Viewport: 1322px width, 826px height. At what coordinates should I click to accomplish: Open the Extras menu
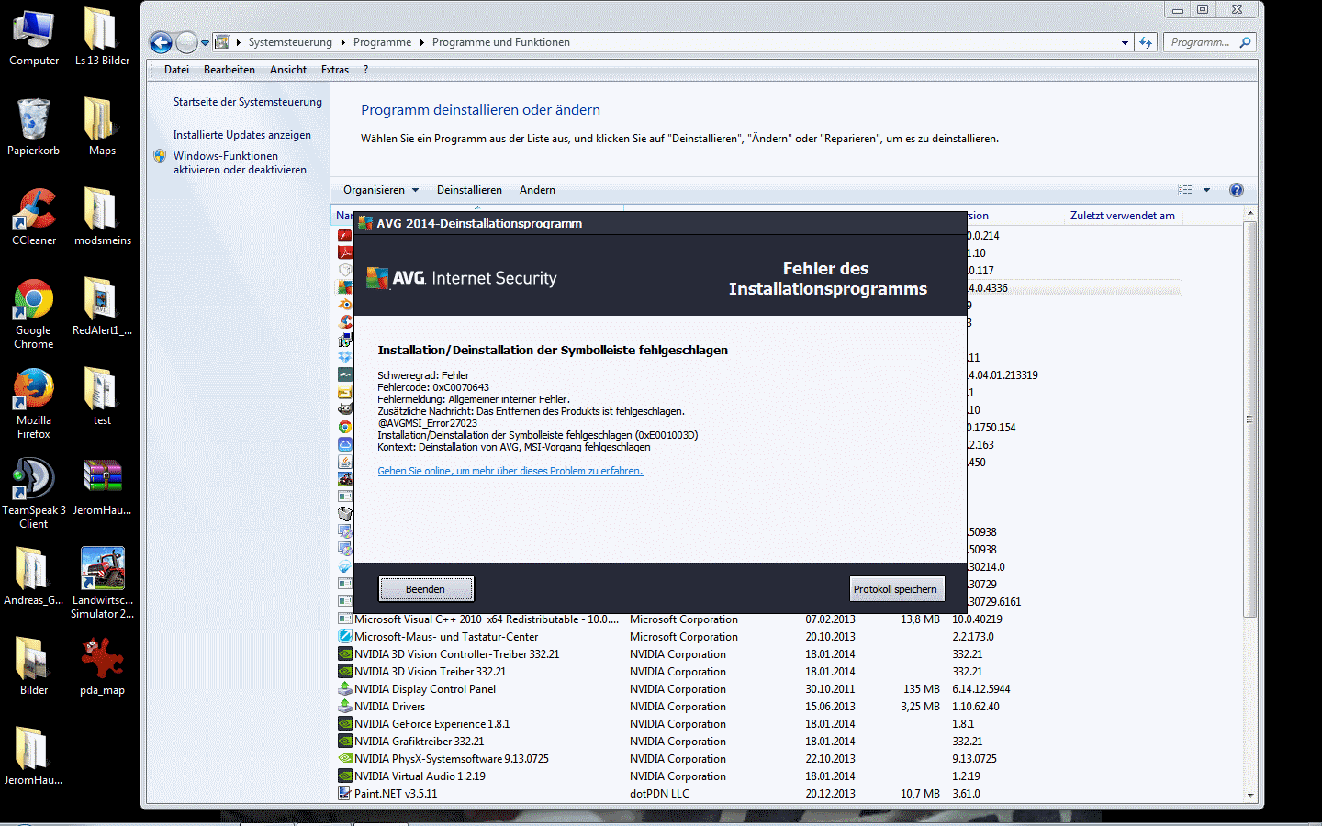coord(335,70)
